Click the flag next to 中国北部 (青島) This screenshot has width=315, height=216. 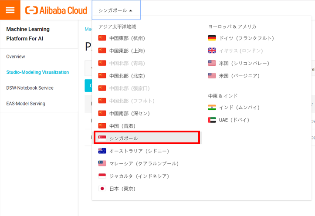(102, 63)
